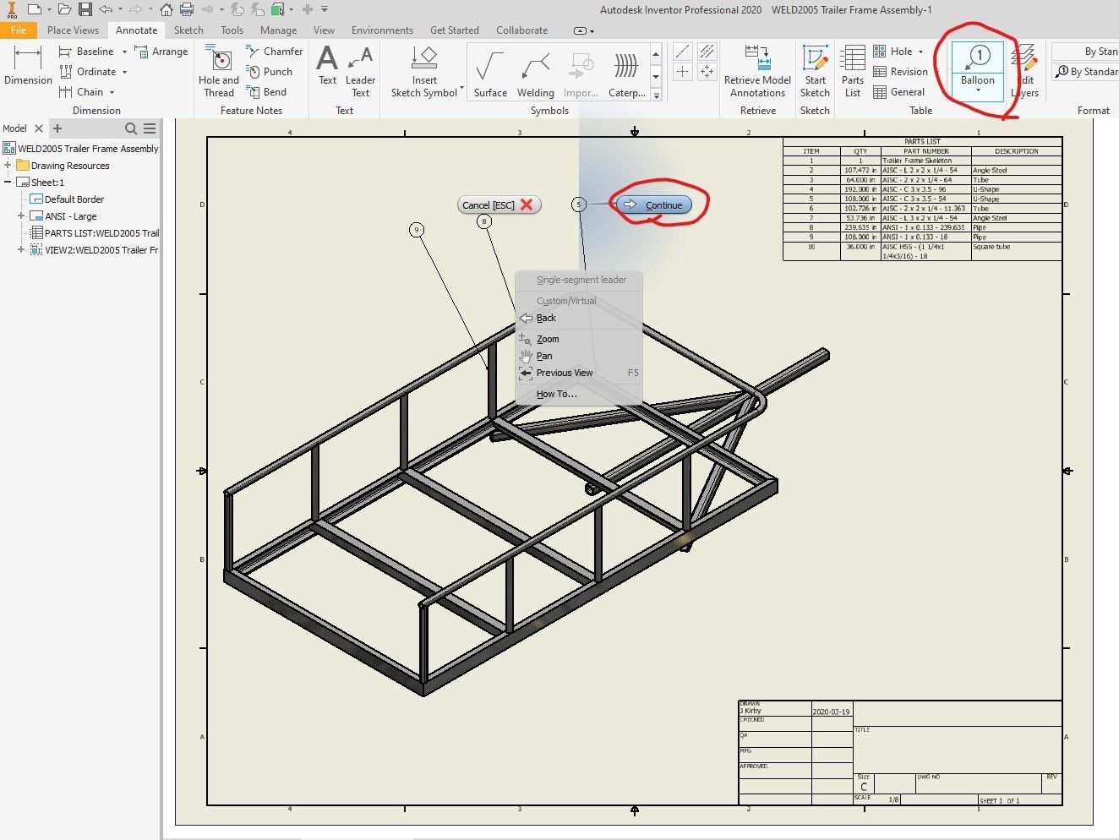Image resolution: width=1119 pixels, height=840 pixels.
Task: Expand Drawing Resources in the model browser
Action: pyautogui.click(x=8, y=165)
